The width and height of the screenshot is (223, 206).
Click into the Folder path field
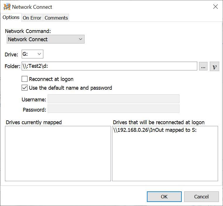[109, 66]
